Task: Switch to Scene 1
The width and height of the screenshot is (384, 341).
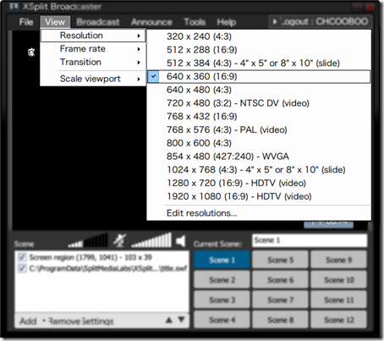Action: coord(222,260)
